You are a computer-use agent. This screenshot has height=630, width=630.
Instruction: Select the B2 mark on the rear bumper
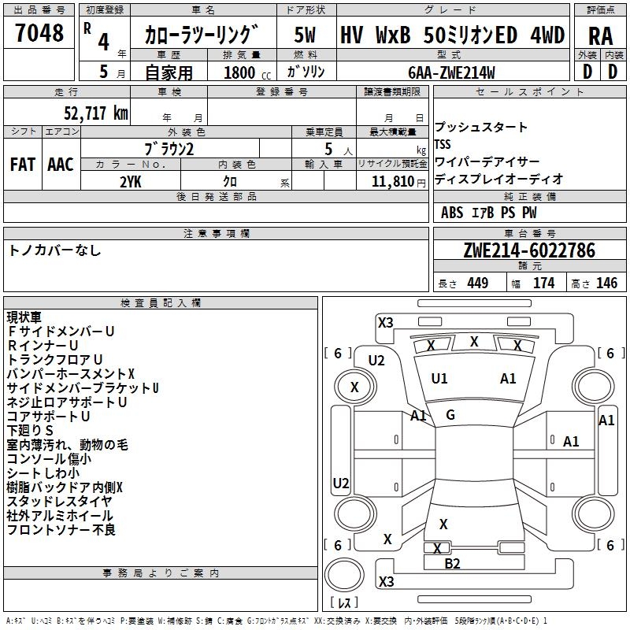(452, 563)
